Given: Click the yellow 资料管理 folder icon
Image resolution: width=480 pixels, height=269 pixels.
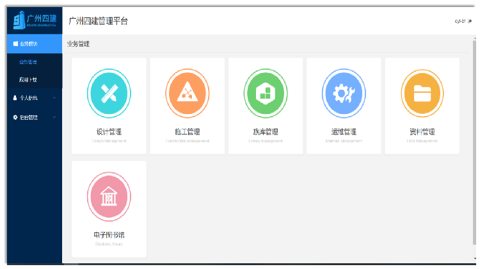Looking at the screenshot, I should coord(422,93).
